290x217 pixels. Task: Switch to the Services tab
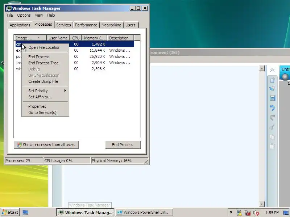pyautogui.click(x=63, y=25)
